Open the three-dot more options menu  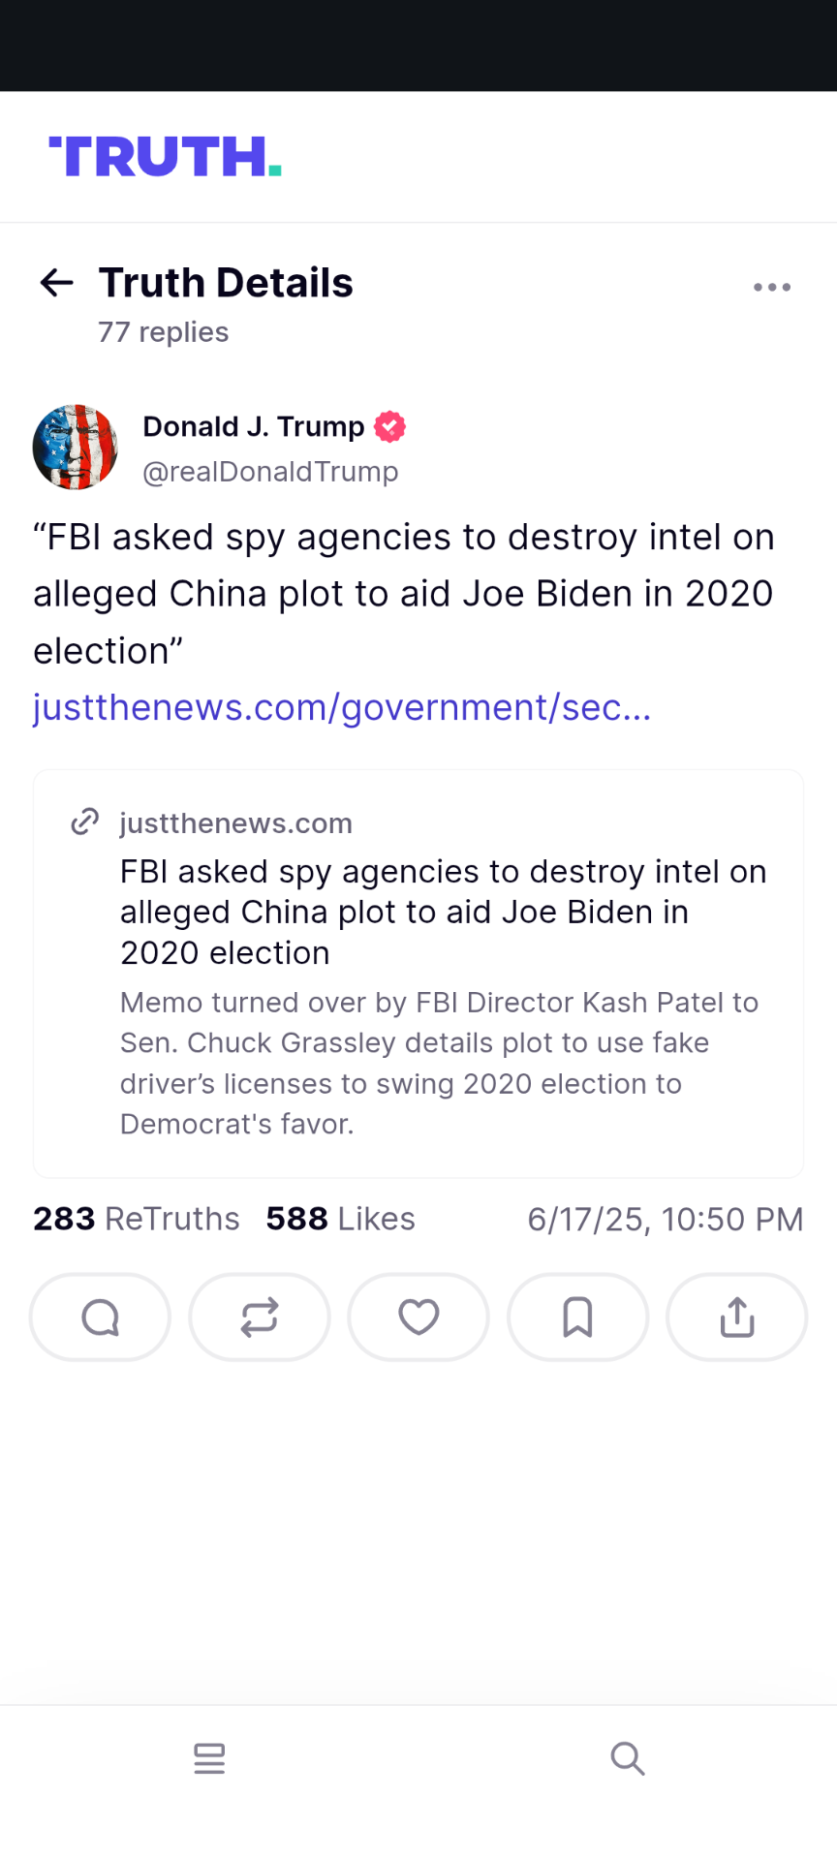tap(772, 287)
